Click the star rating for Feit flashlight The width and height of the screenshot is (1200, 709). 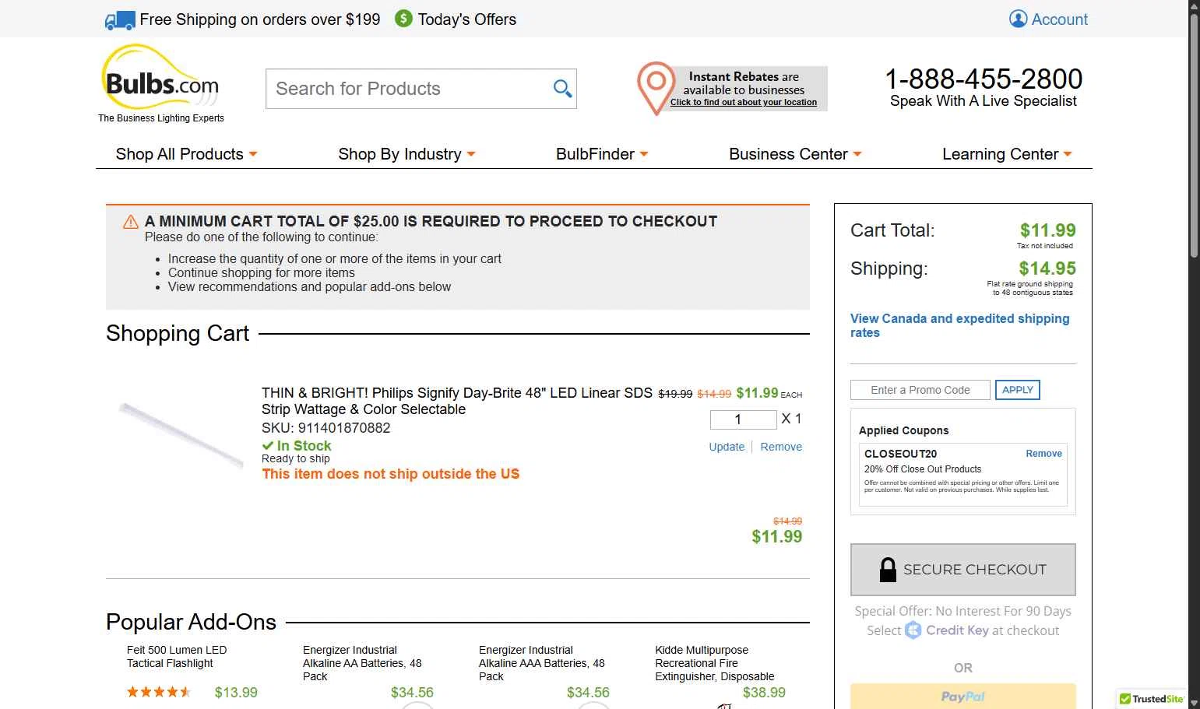click(x=159, y=692)
